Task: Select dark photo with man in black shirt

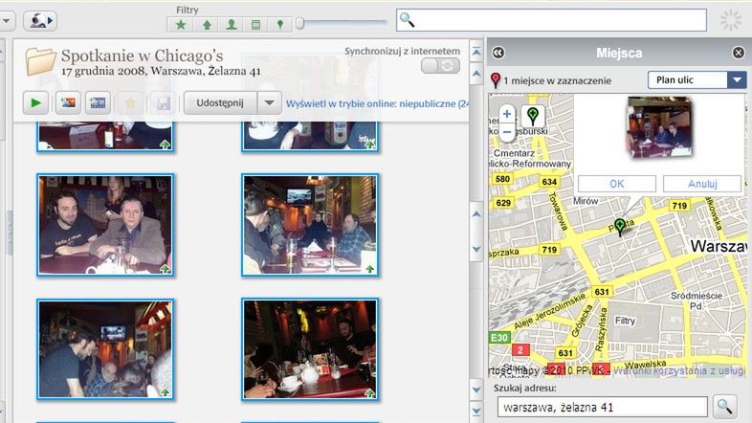Action: click(105, 349)
